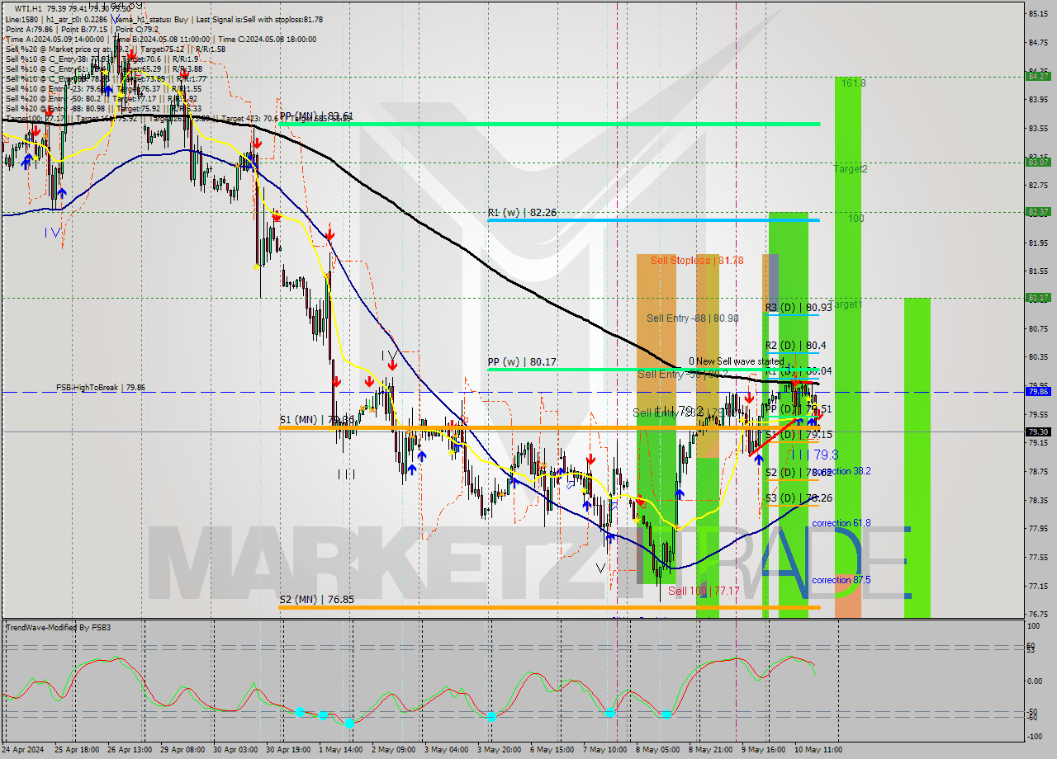Viewport: 1057px width, 759px height.
Task: Select the R2 (D) | 80.4 label
Action: pyautogui.click(x=795, y=346)
